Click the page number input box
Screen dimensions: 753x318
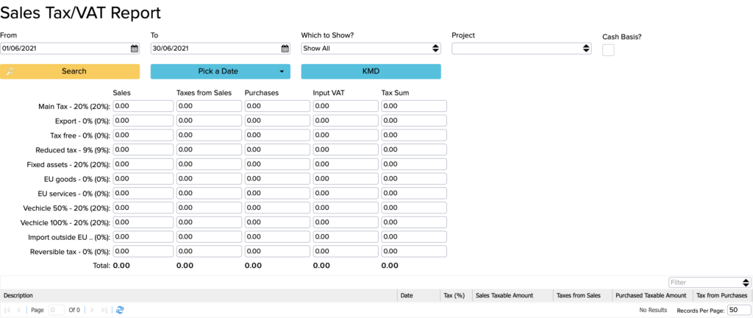pyautogui.click(x=56, y=311)
